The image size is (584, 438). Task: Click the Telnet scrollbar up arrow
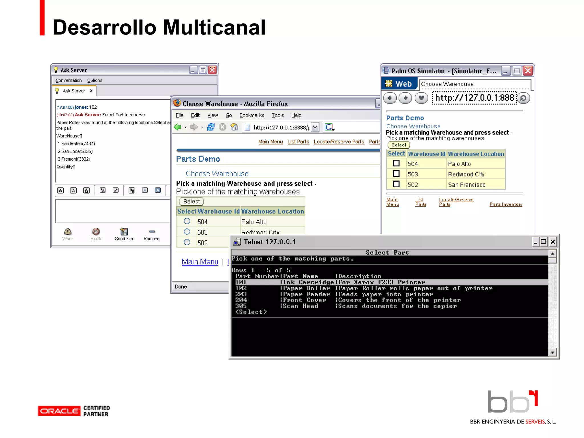552,253
